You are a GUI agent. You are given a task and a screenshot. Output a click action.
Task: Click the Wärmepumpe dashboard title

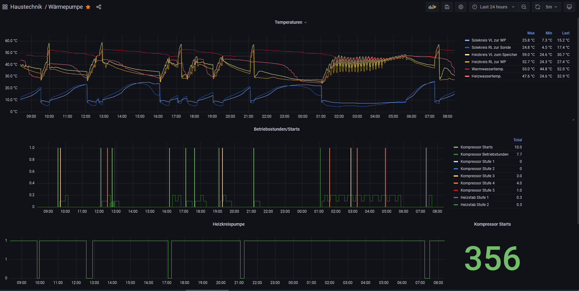65,7
